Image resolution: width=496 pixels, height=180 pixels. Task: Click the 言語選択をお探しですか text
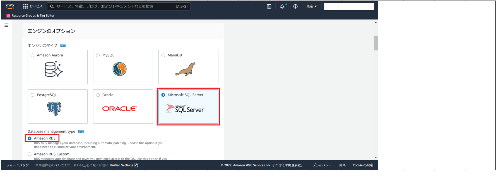pyautogui.click(x=72, y=165)
